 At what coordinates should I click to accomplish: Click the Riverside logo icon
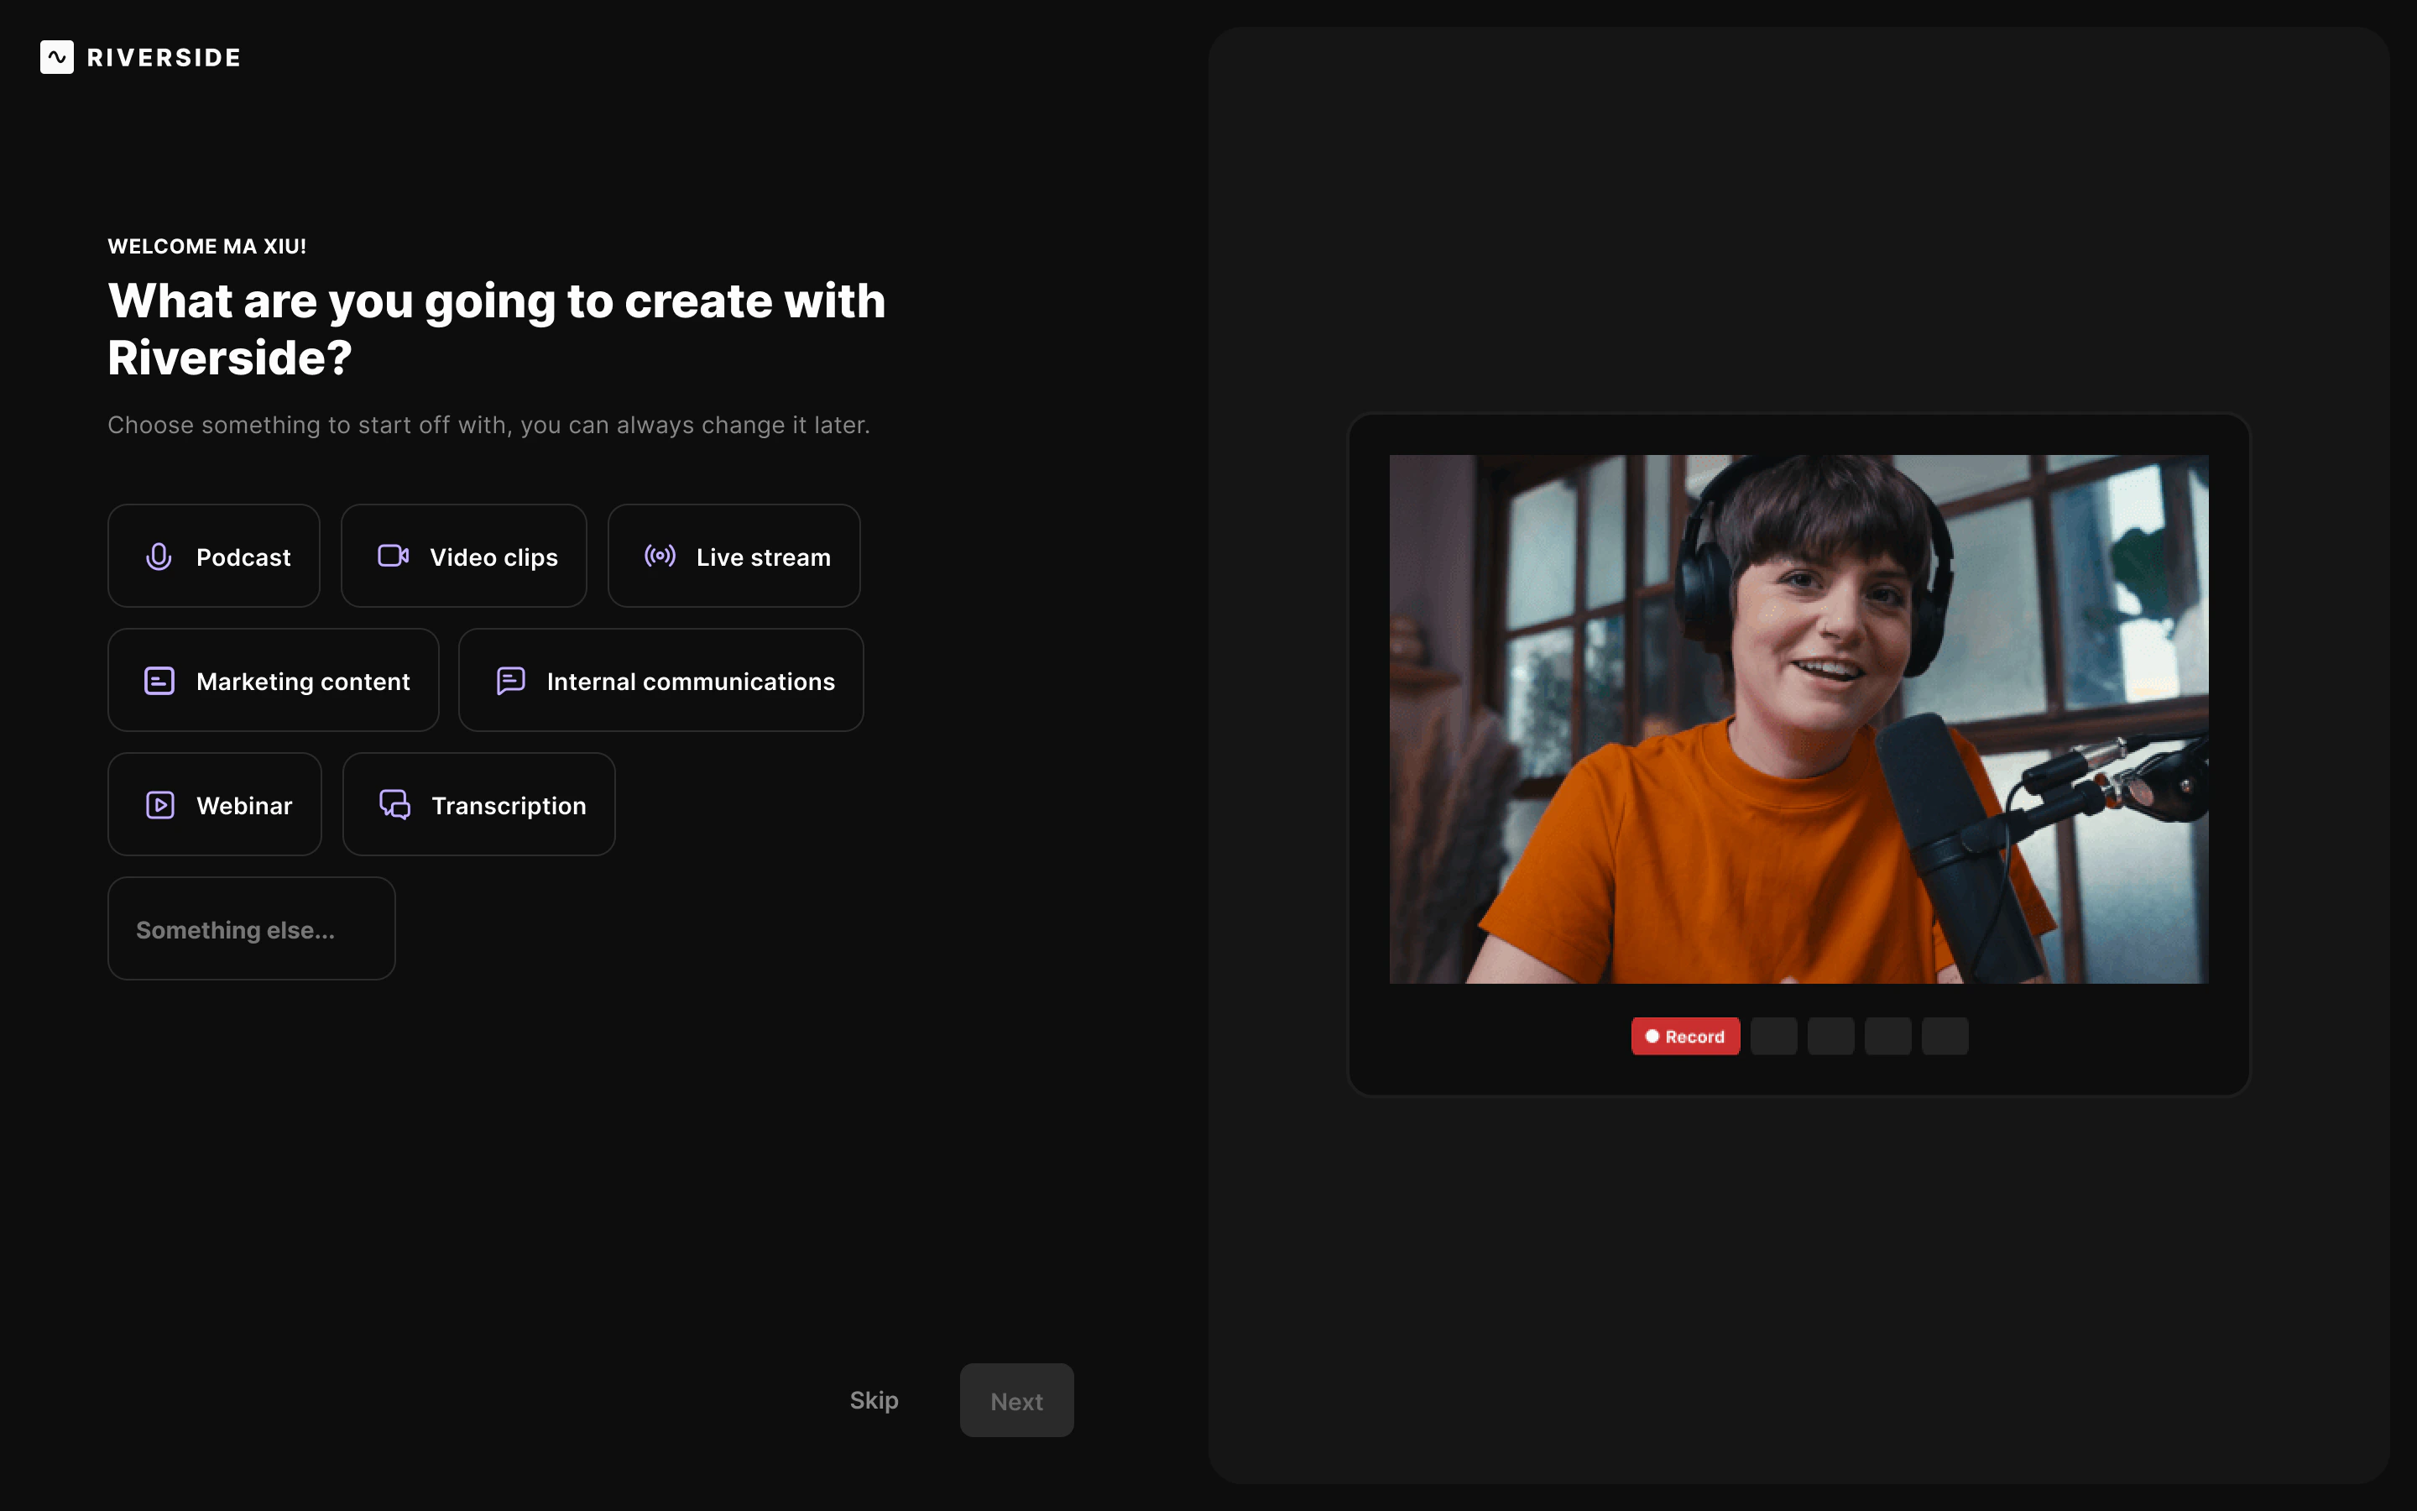tap(57, 57)
